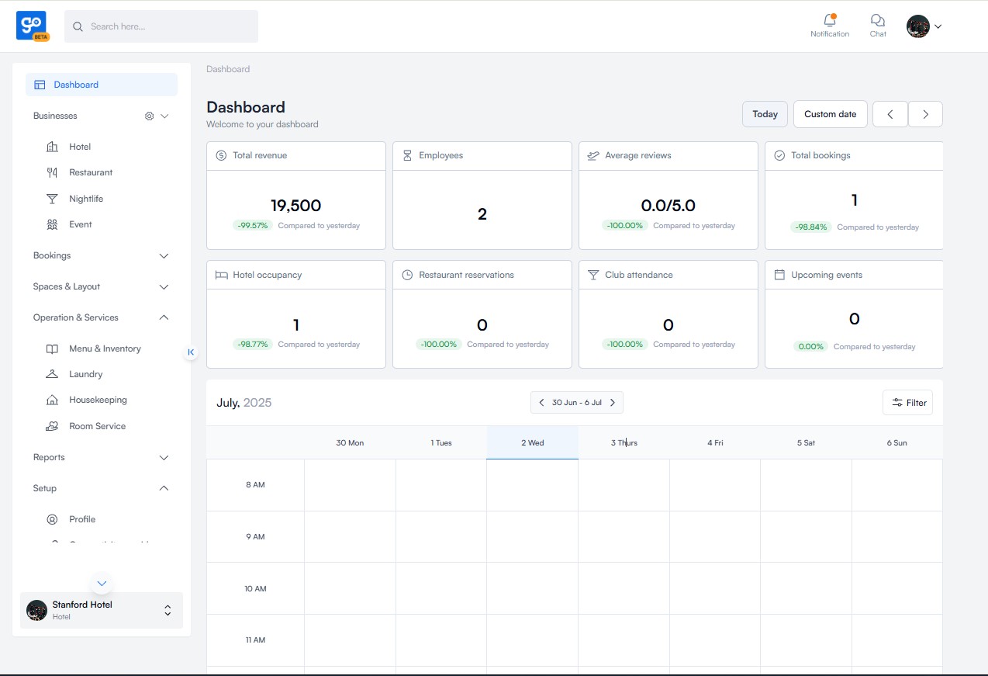Click the -99.57% revenue badge
This screenshot has width=988, height=676.
[x=253, y=226]
